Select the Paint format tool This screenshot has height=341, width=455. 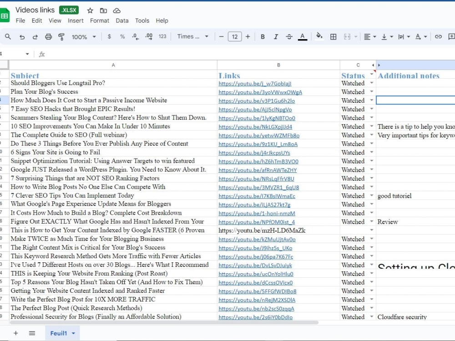(62, 36)
